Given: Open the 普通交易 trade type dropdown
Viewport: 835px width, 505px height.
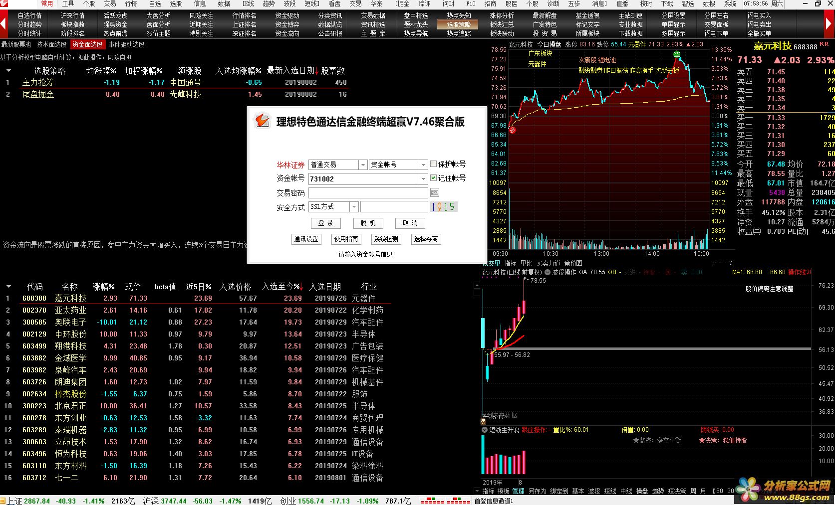Looking at the screenshot, I should point(363,165).
